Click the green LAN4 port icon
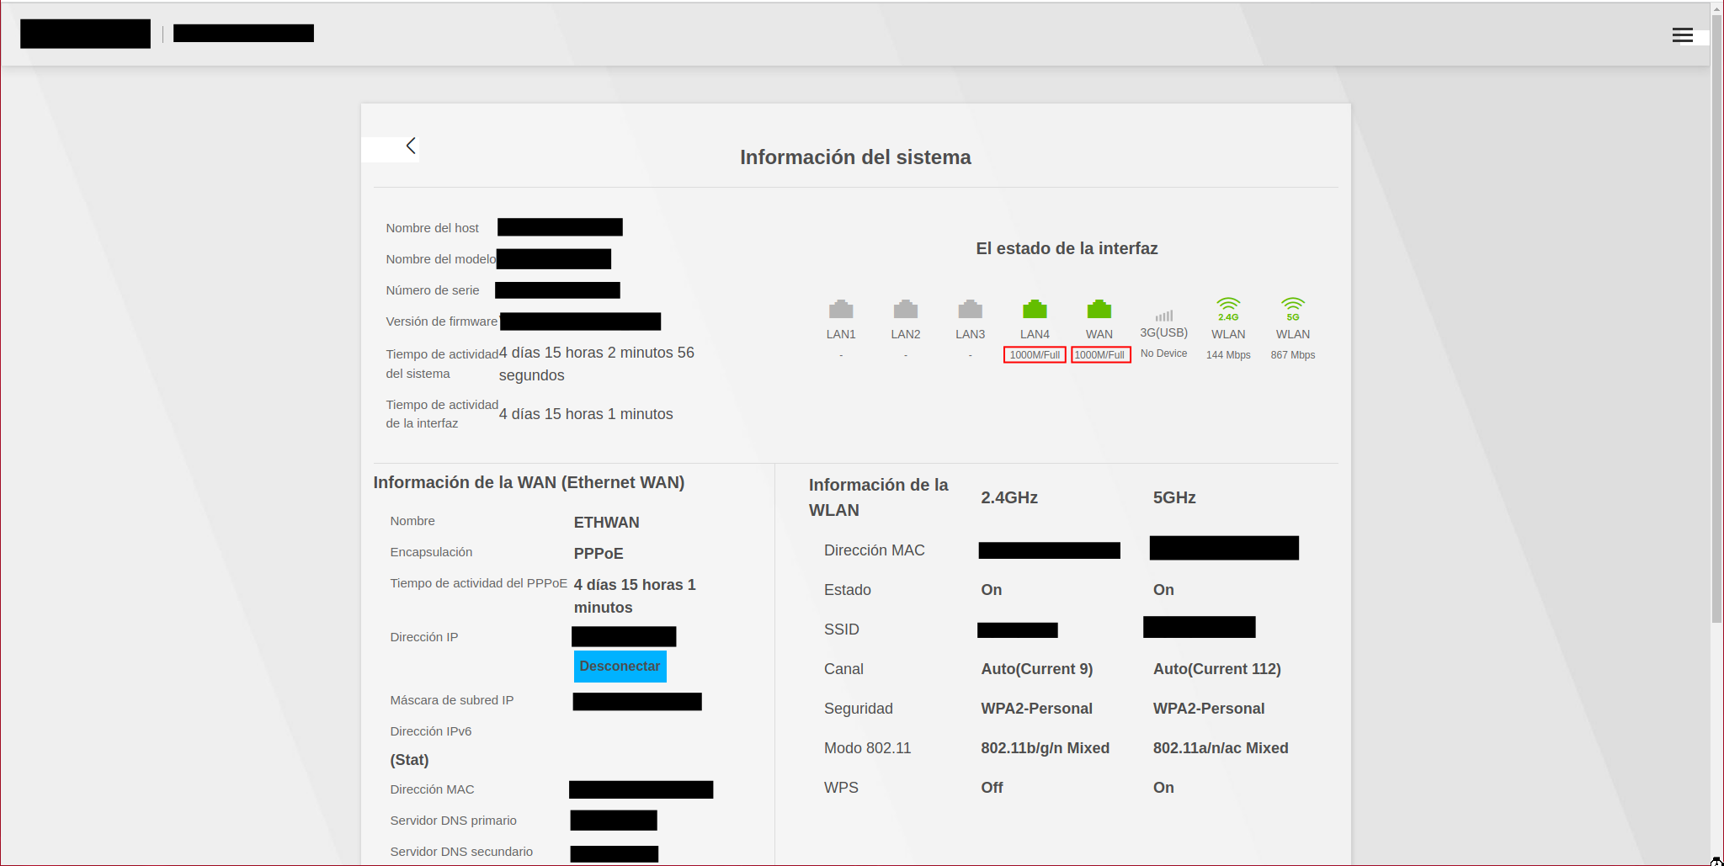This screenshot has height=866, width=1724. 1035,309
